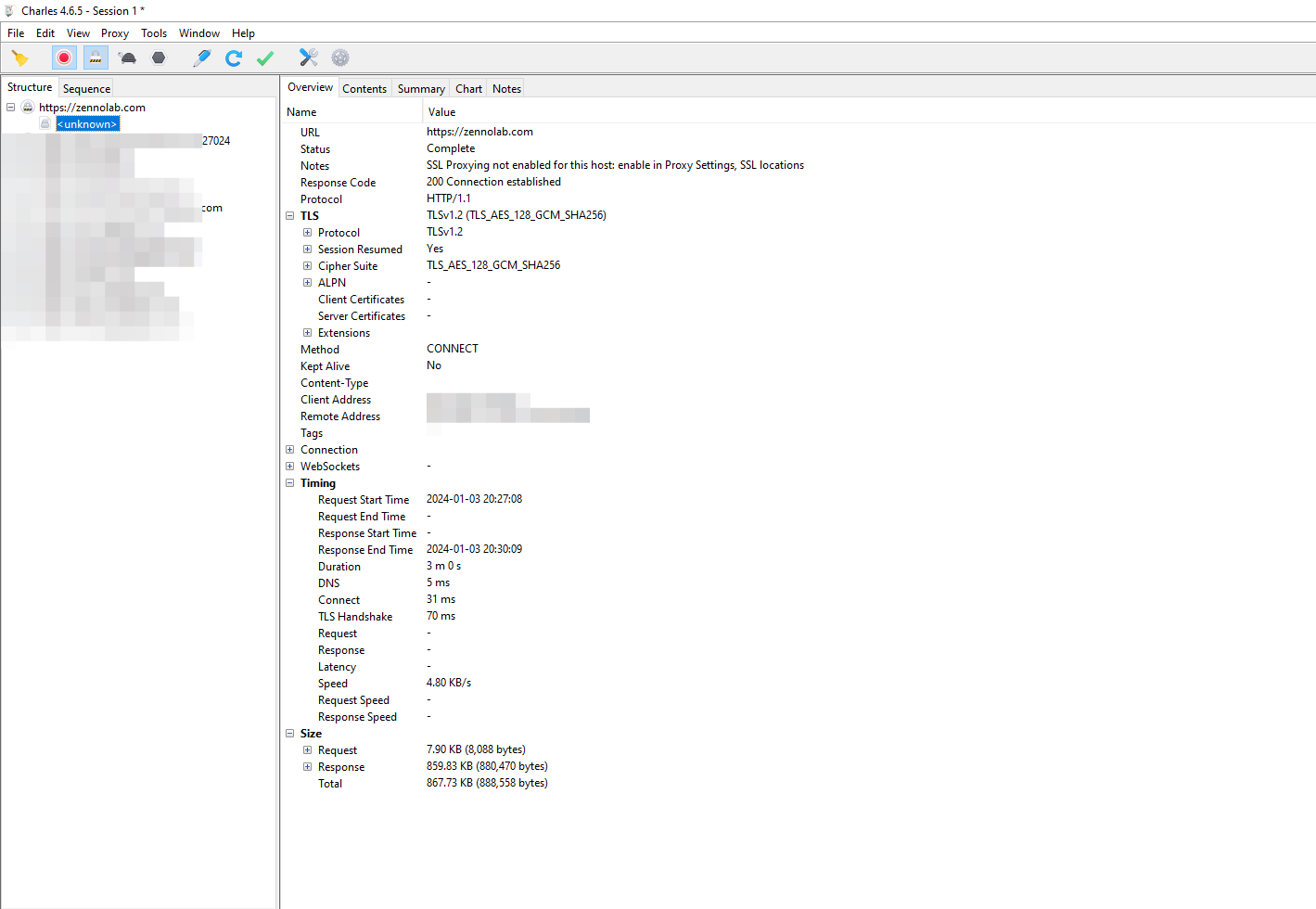Click the Name column header
1316x909 pixels.
coord(352,112)
